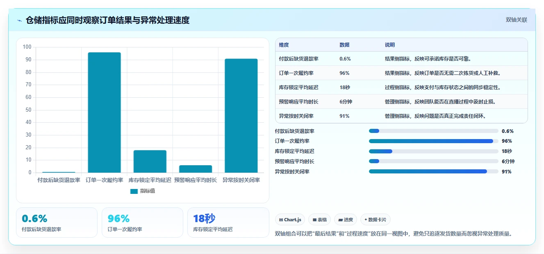Click the 指标值 legend label
544x254 pixels.
[x=148, y=191]
